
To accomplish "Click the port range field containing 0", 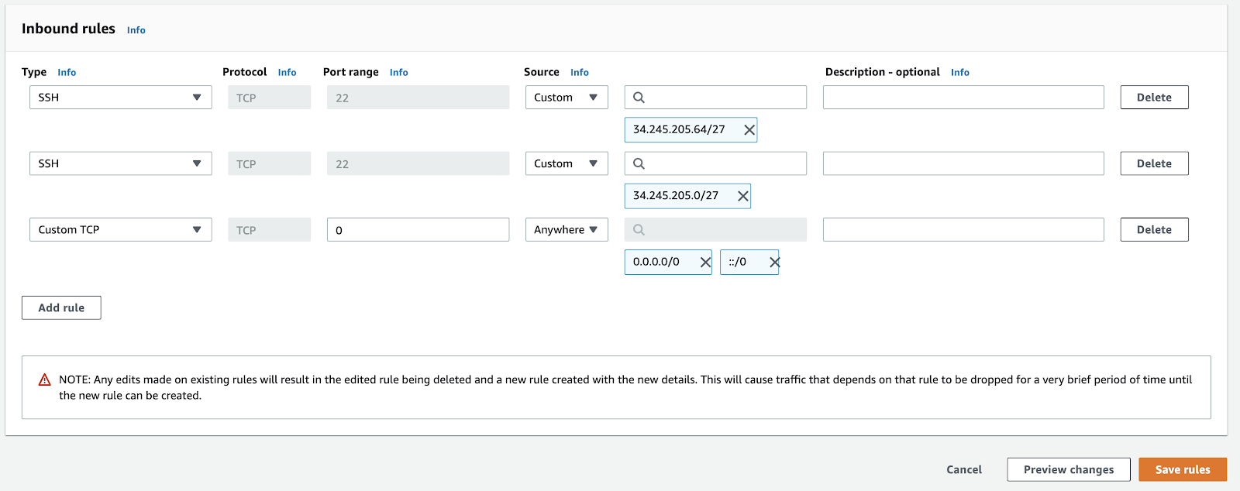I will tap(418, 230).
